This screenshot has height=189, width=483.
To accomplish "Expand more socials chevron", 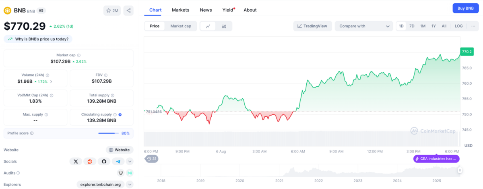I will pyautogui.click(x=130, y=161).
